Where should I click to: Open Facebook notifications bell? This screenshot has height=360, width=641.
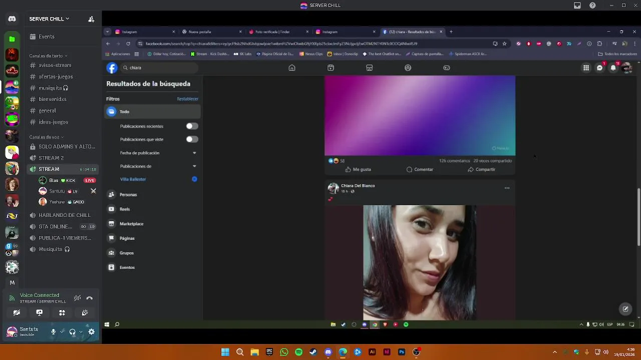[613, 68]
